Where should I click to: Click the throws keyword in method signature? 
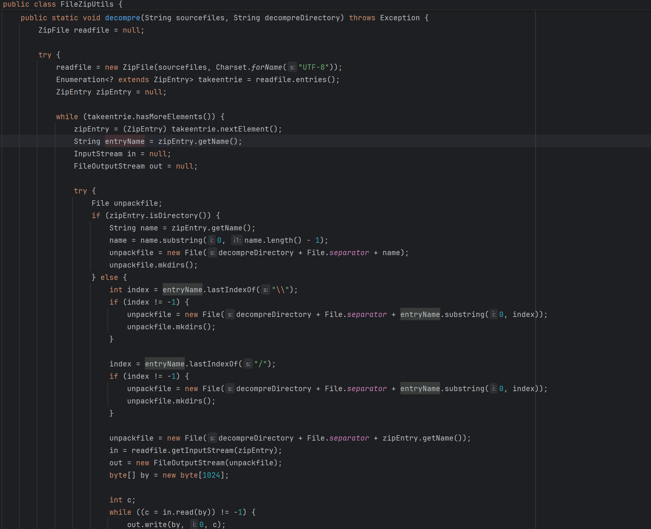[362, 18]
